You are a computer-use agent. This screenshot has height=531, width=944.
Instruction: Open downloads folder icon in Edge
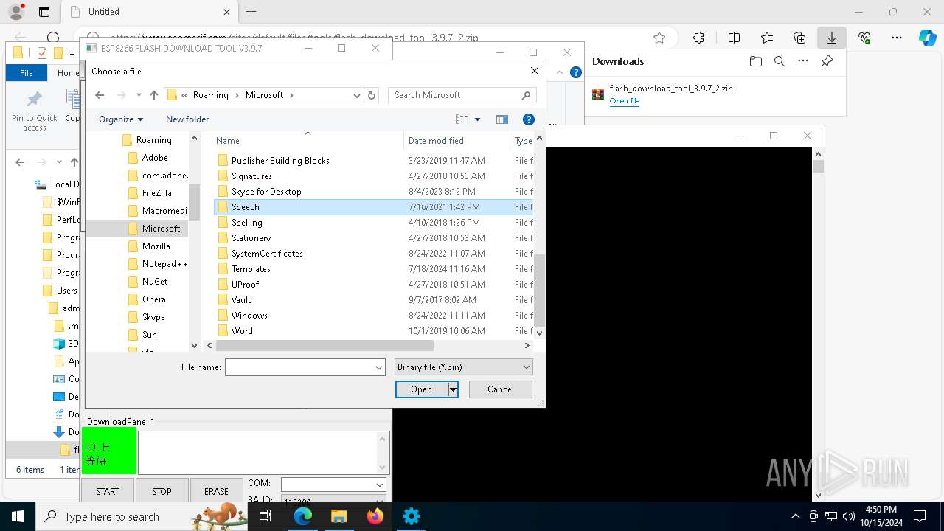pos(755,61)
